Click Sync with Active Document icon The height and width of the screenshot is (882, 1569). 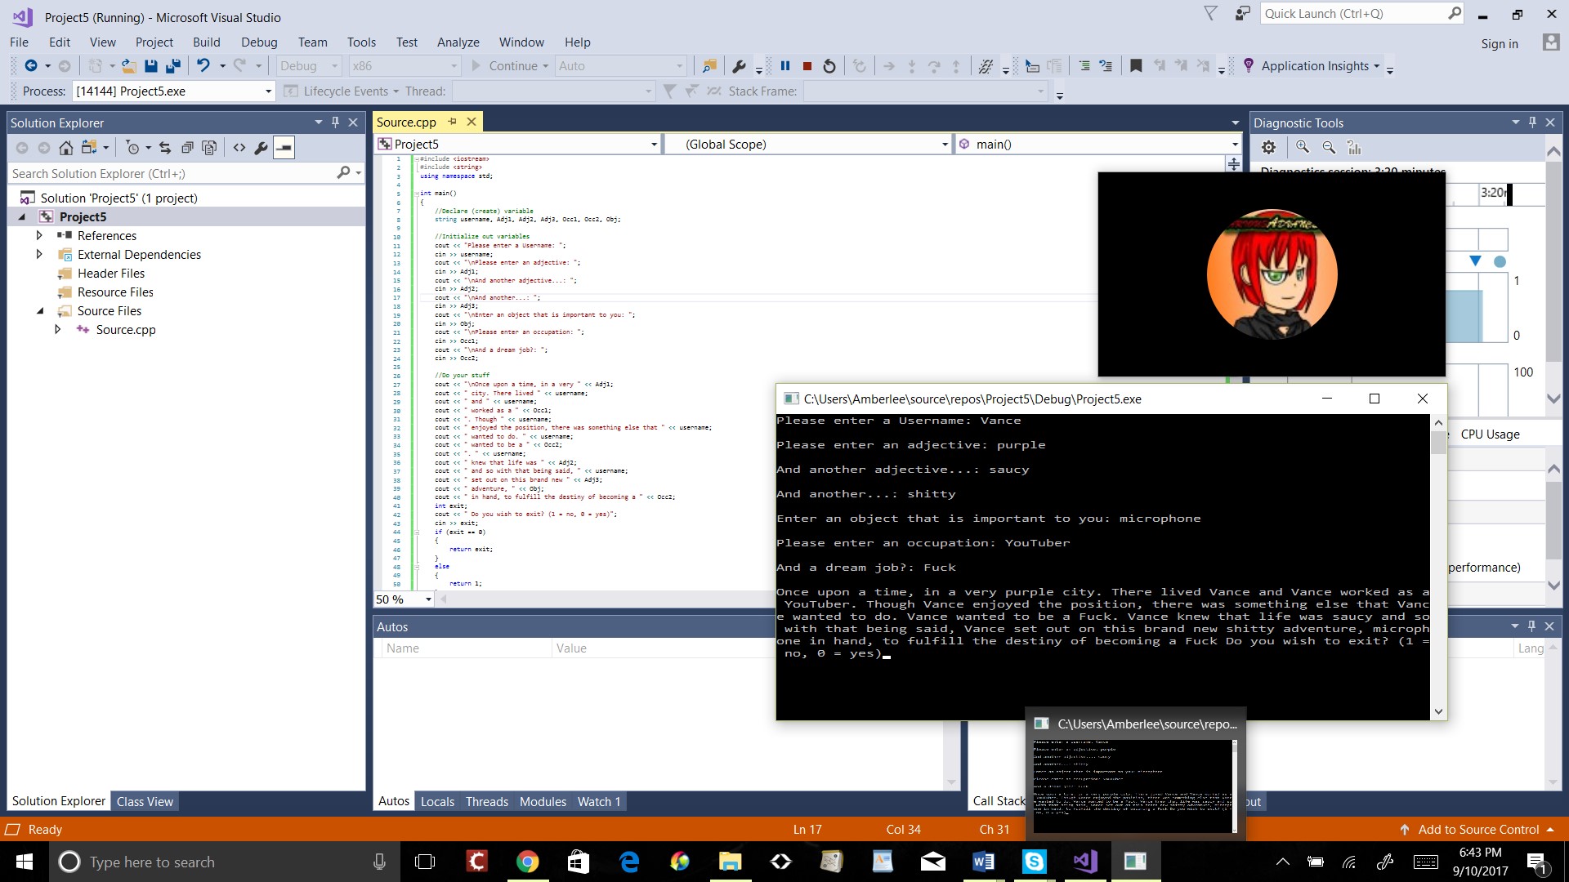165,148
